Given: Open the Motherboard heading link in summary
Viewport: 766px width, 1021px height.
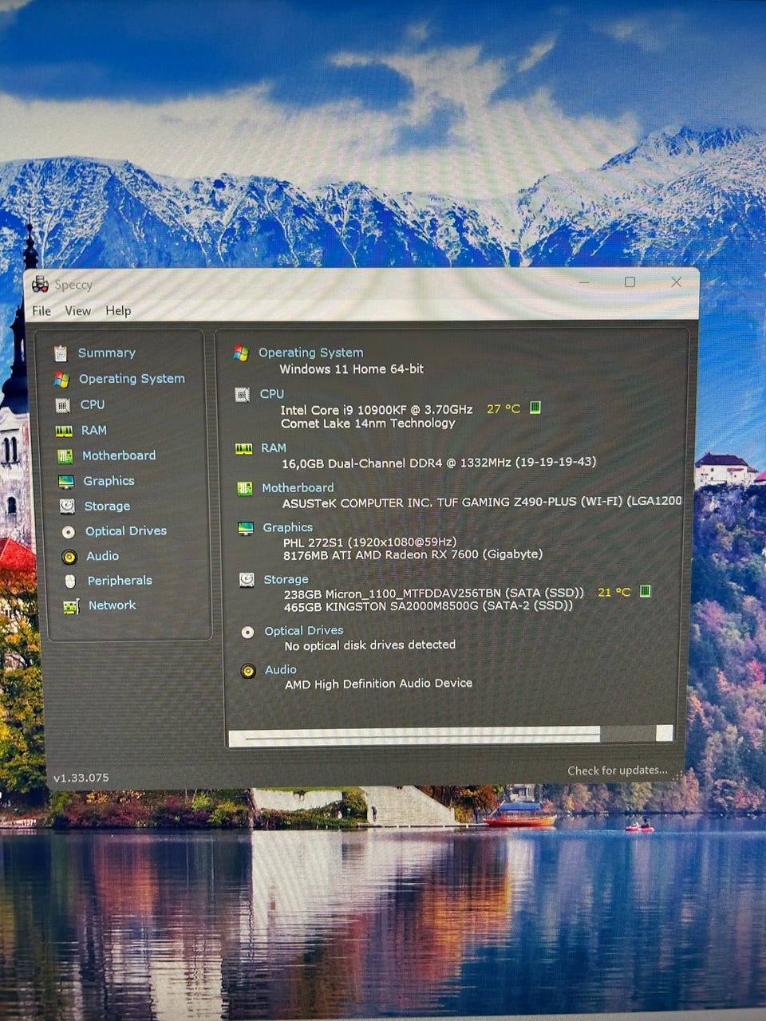Looking at the screenshot, I should (298, 488).
